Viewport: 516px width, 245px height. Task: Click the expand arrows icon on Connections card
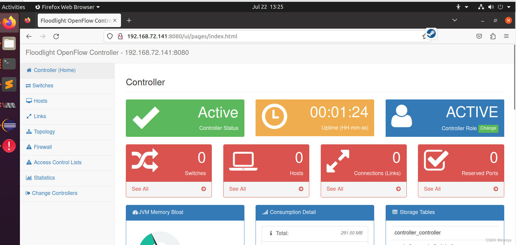tap(338, 161)
